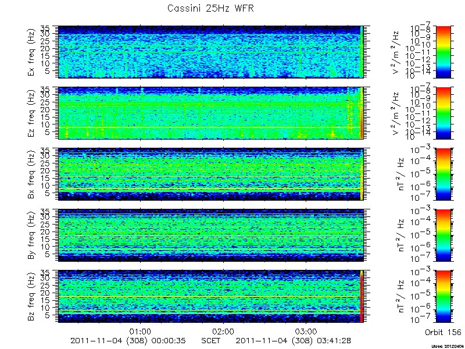This screenshot has width=465, height=349.
Task: Click the 10⁻⁵ tick on the By color bar
Action: click(421, 234)
